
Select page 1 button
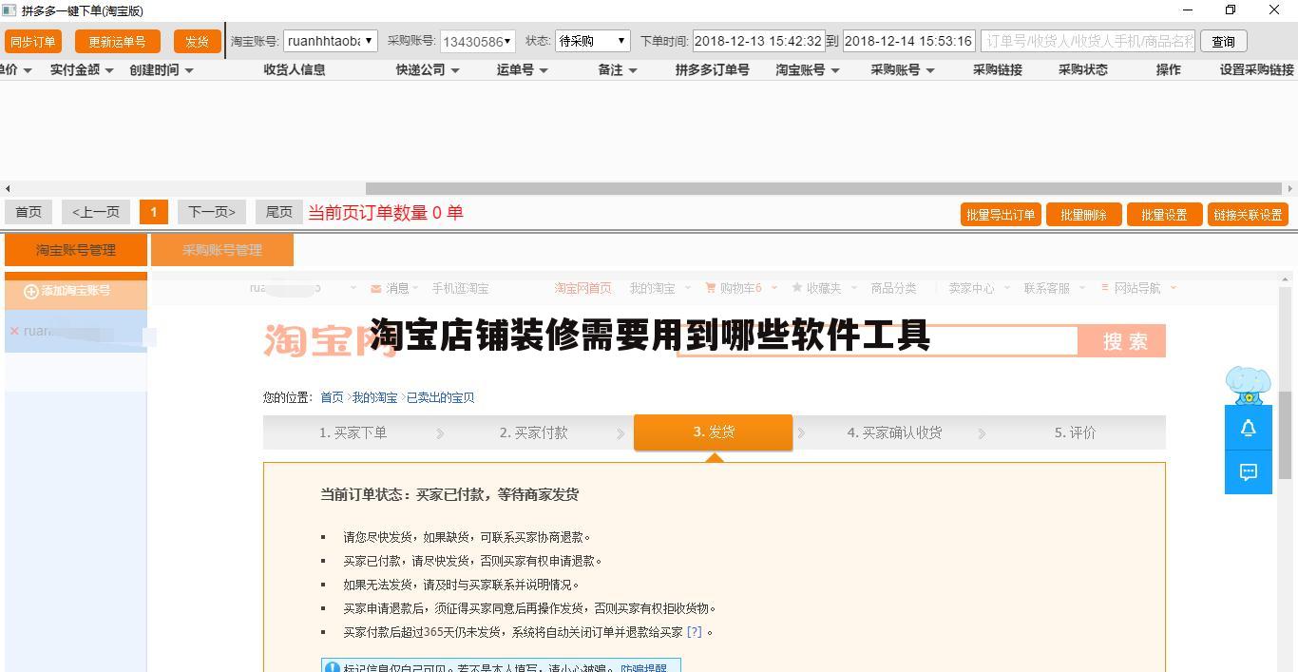tap(153, 212)
